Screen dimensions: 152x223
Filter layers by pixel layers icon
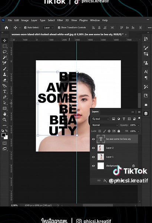click(113, 119)
